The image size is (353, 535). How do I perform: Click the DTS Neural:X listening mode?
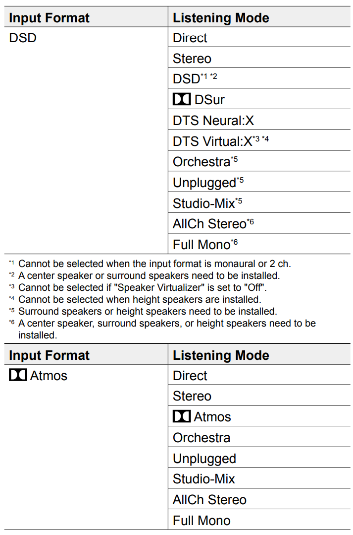click(x=213, y=121)
